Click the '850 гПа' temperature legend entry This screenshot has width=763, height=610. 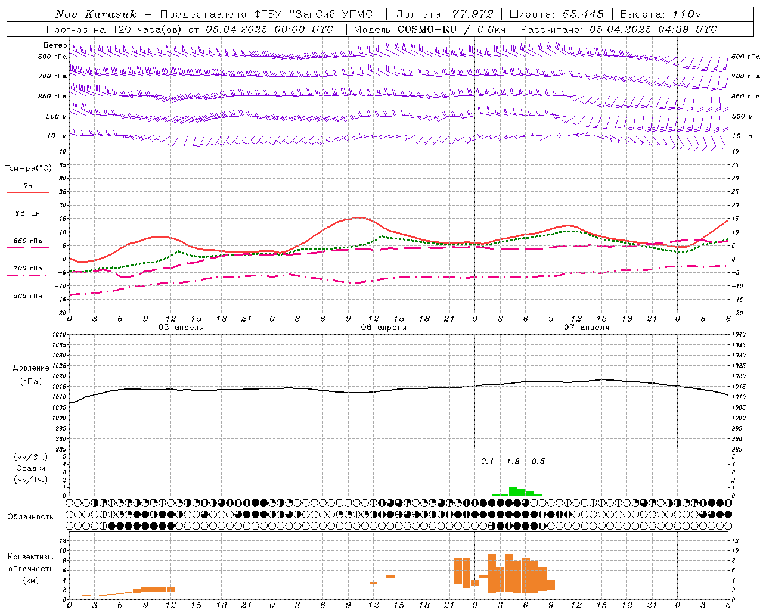(28, 241)
